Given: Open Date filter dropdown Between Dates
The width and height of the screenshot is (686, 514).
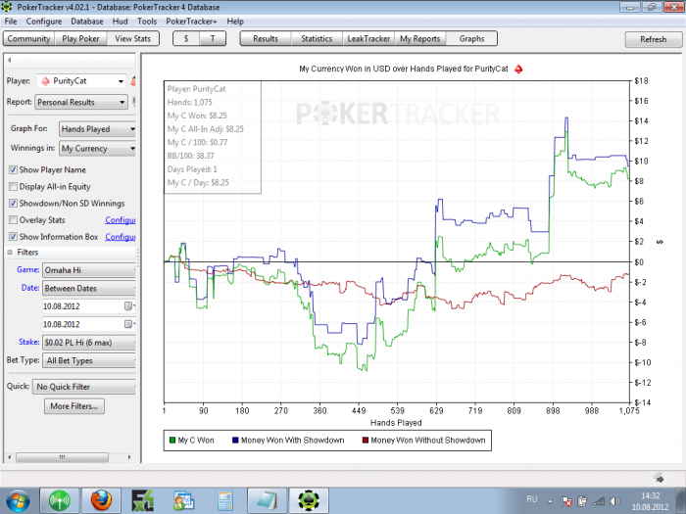Looking at the screenshot, I should pyautogui.click(x=89, y=288).
